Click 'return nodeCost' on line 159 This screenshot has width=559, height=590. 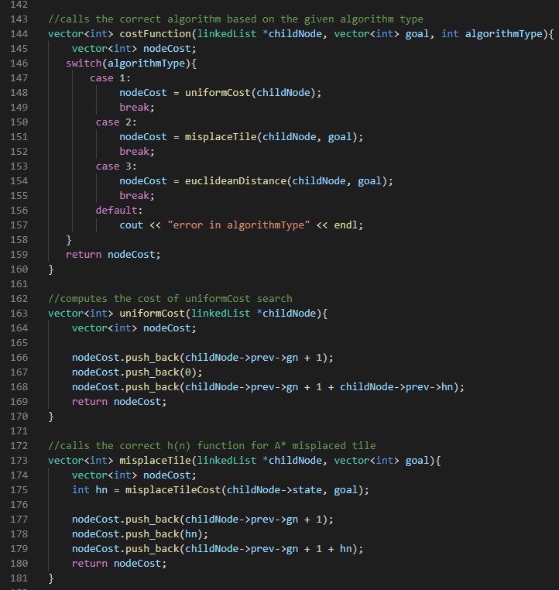(x=113, y=255)
